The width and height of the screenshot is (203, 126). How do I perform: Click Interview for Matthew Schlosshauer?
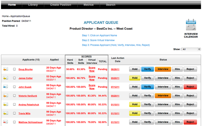click(x=163, y=122)
